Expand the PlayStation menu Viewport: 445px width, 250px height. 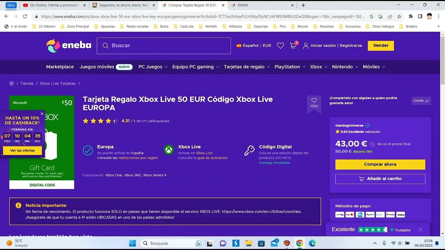coord(290,67)
